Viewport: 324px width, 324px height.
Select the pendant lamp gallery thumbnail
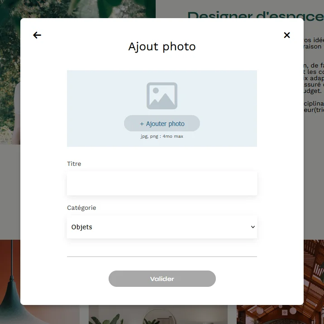tap(10, 282)
